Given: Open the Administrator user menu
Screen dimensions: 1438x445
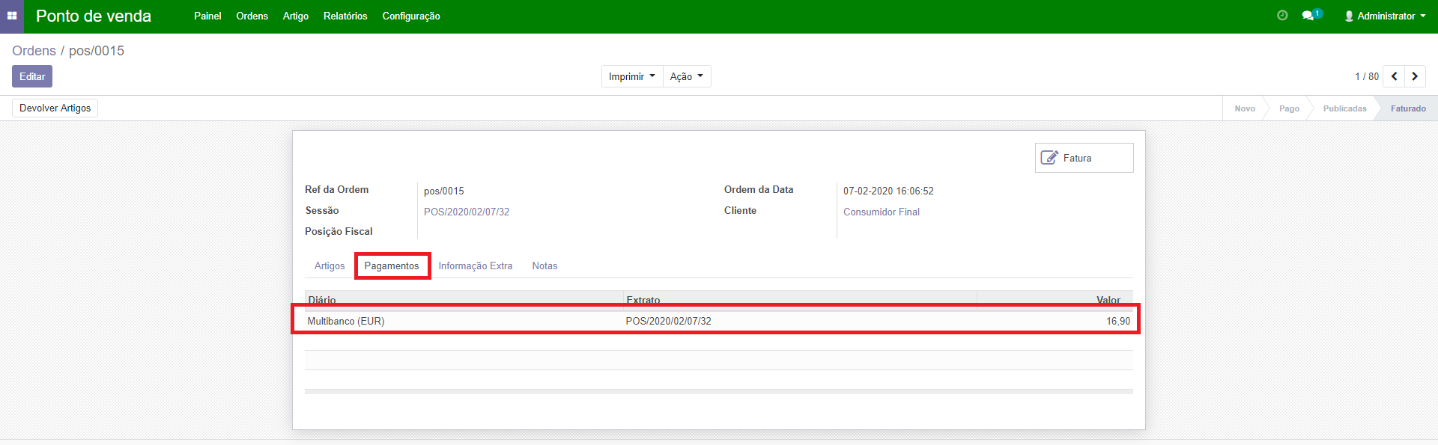Looking at the screenshot, I should 1385,16.
